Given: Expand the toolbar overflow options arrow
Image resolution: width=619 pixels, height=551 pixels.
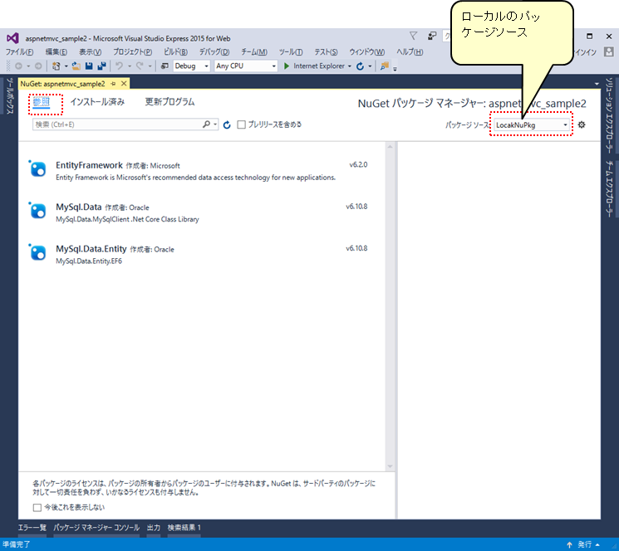Looking at the screenshot, I should (395, 69).
